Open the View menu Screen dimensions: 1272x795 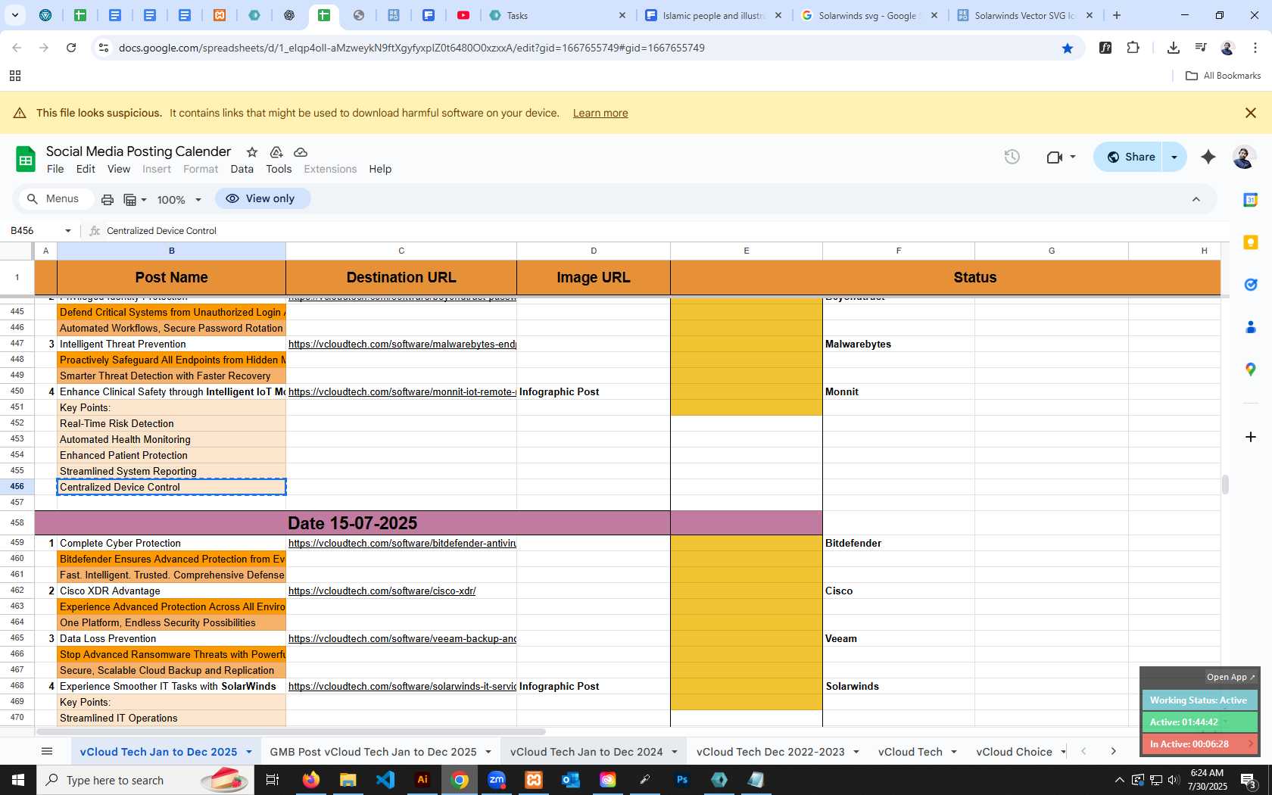119,170
